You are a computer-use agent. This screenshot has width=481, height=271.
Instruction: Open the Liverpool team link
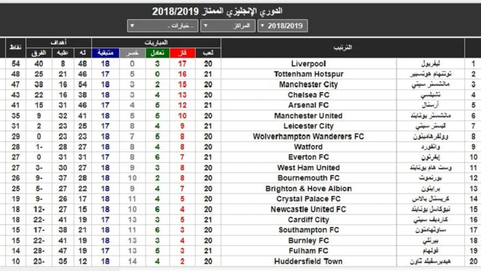309,64
